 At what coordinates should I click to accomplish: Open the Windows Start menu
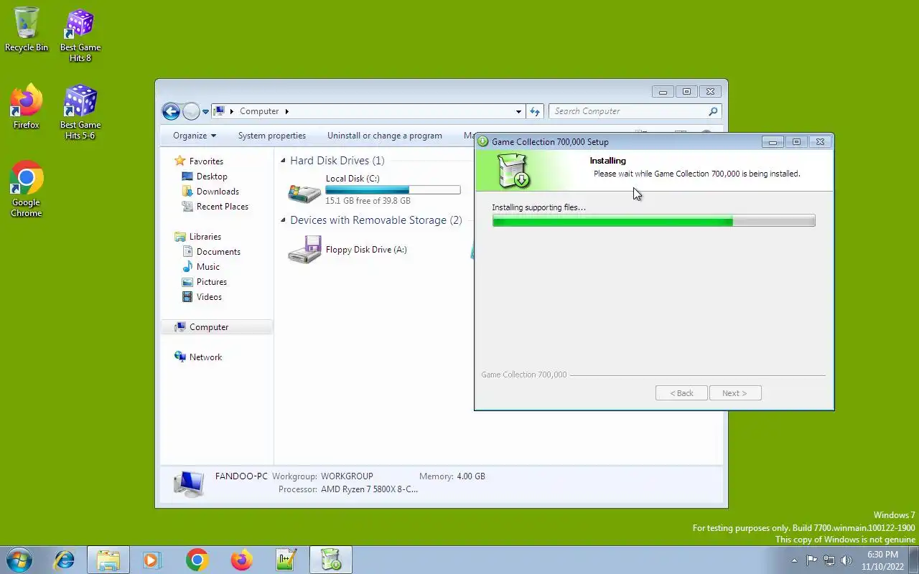click(19, 560)
